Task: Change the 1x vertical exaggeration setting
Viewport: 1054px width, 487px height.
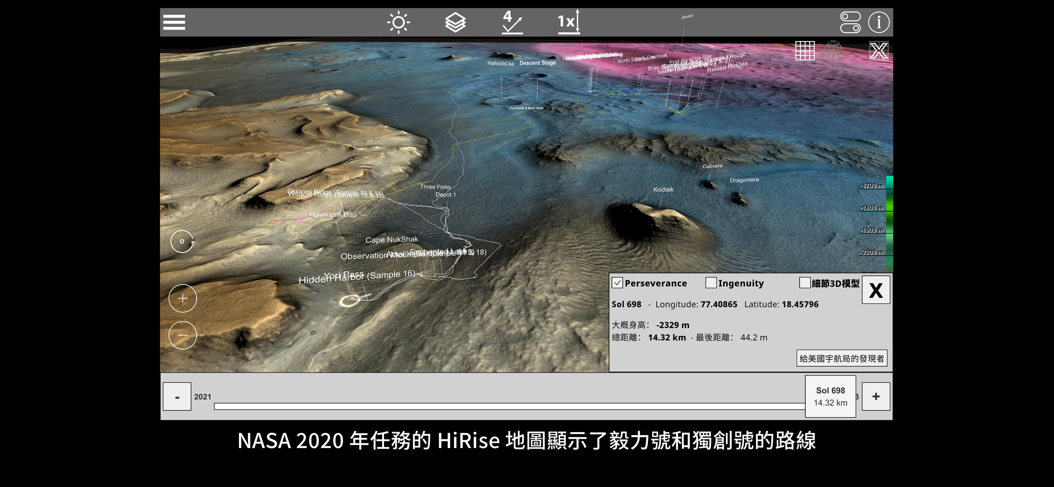Action: coord(569,21)
